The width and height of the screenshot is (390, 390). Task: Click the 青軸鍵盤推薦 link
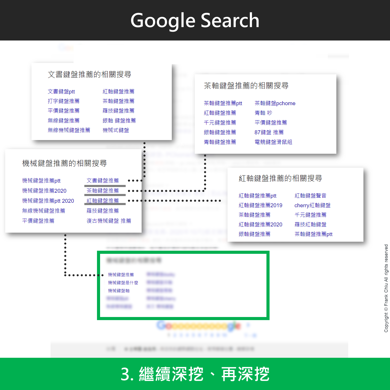tap(220, 142)
